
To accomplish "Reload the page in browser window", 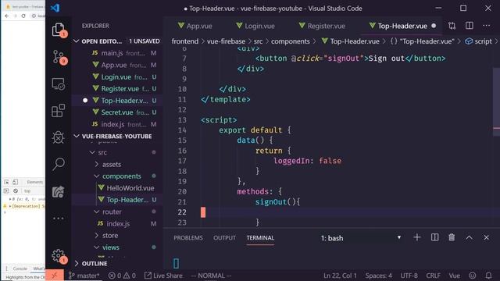I will 23,16.
